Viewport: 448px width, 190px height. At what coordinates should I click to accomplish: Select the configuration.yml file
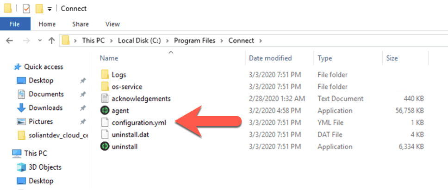pos(139,123)
